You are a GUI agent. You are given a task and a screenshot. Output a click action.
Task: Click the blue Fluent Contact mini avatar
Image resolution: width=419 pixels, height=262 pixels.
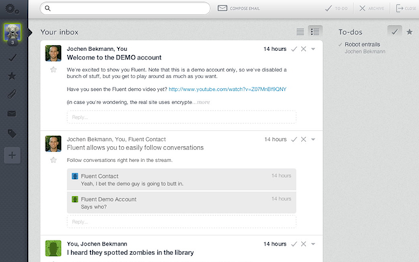(75, 176)
